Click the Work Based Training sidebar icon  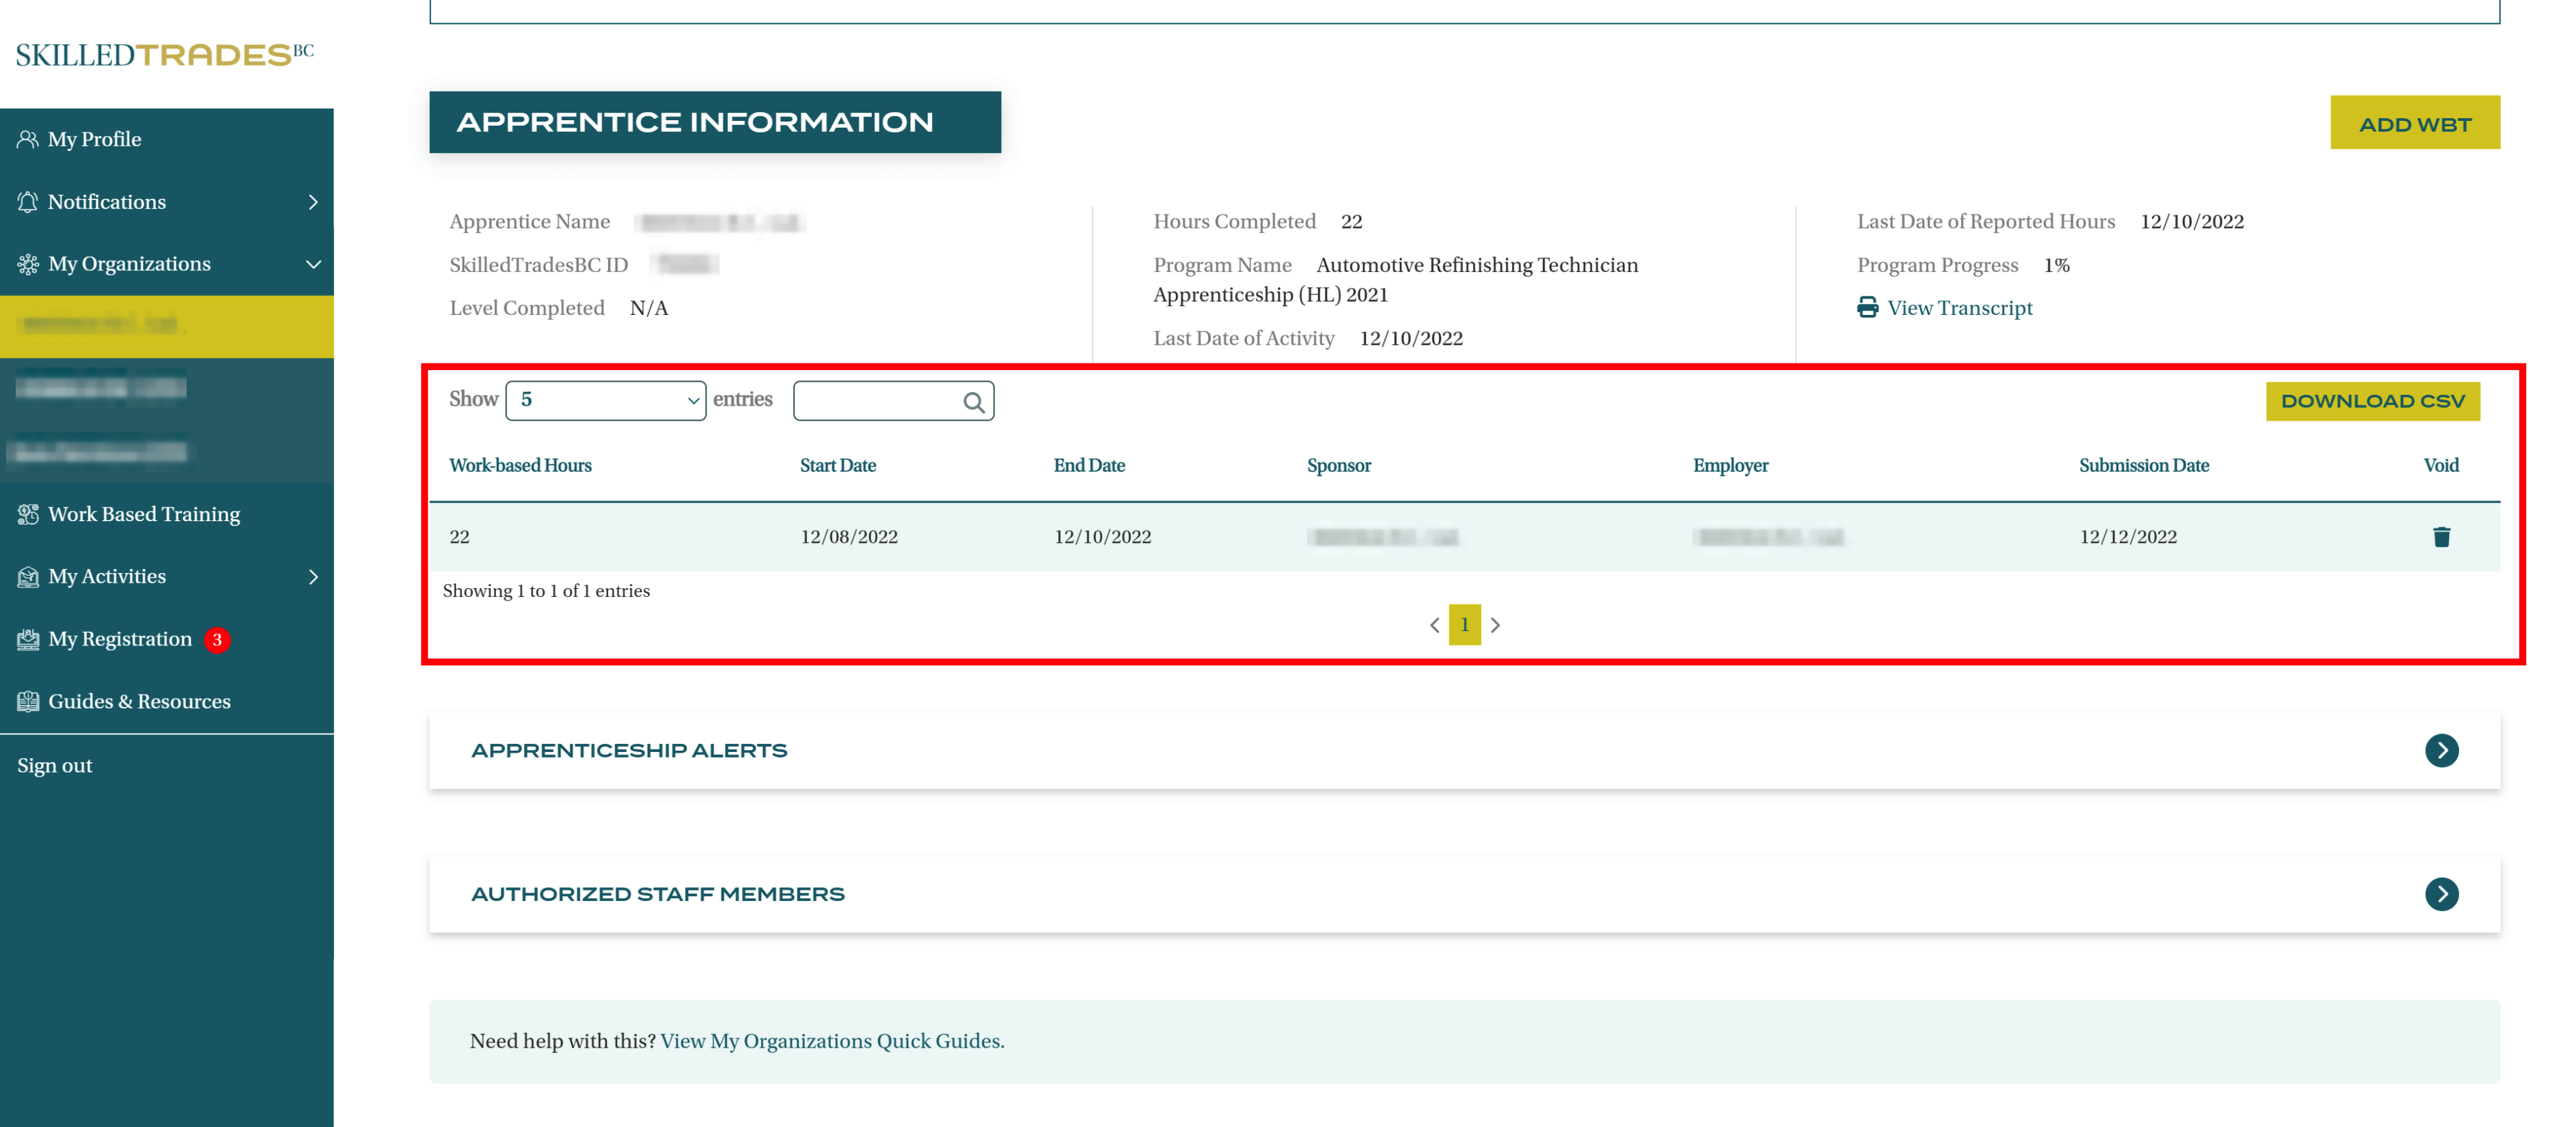[x=27, y=514]
